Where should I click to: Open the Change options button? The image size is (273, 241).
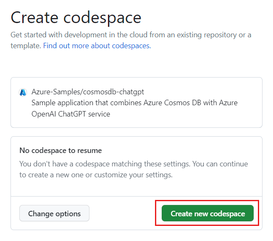tap(54, 213)
